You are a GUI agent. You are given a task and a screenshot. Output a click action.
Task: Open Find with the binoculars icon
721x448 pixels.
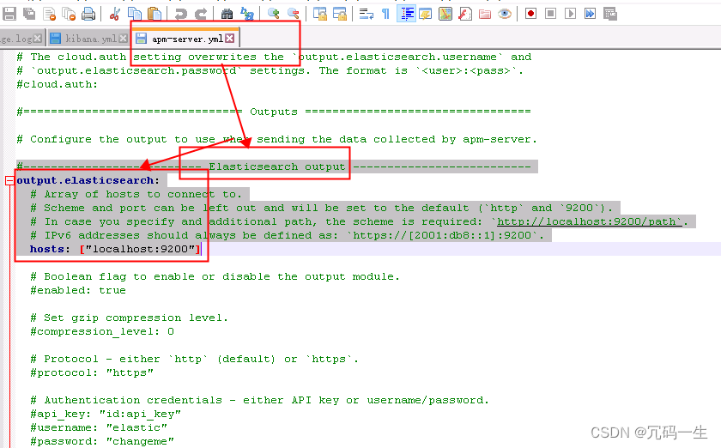point(227,15)
